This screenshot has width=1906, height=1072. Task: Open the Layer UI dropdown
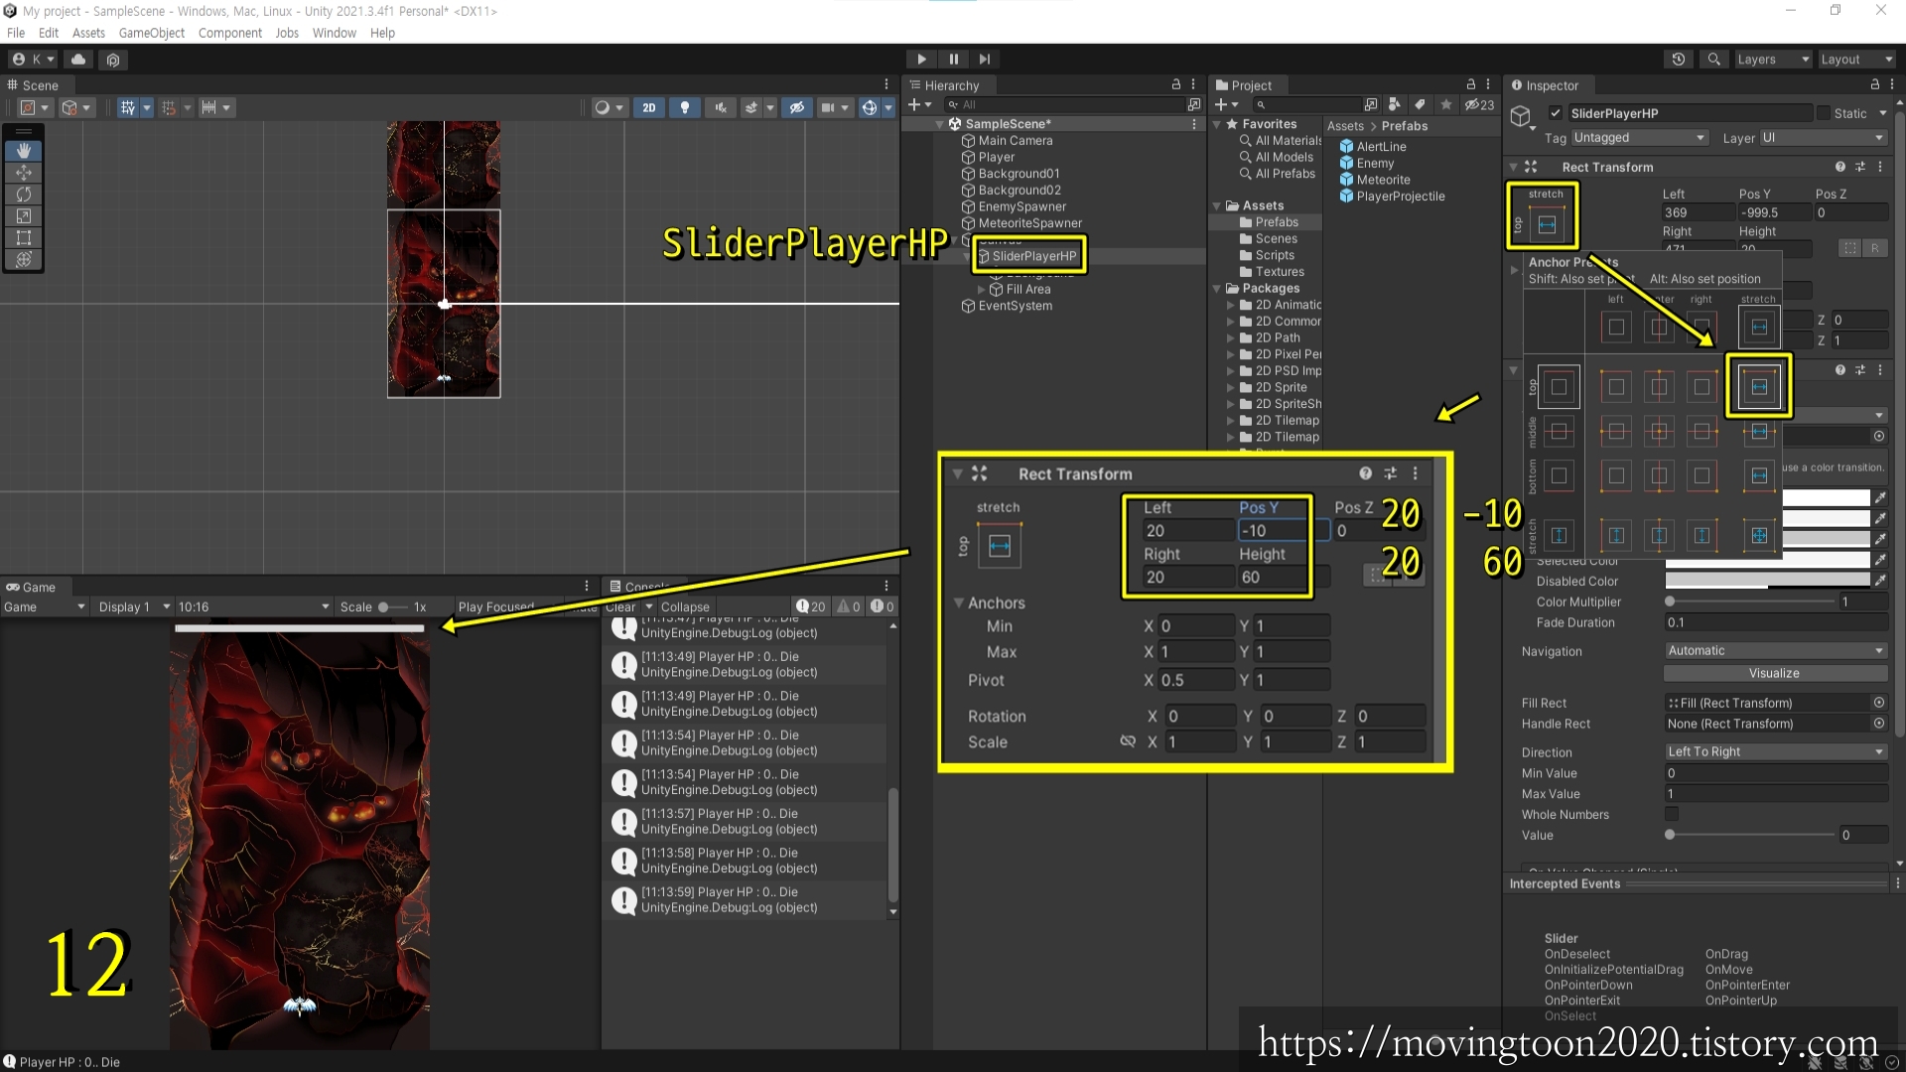click(x=1823, y=138)
